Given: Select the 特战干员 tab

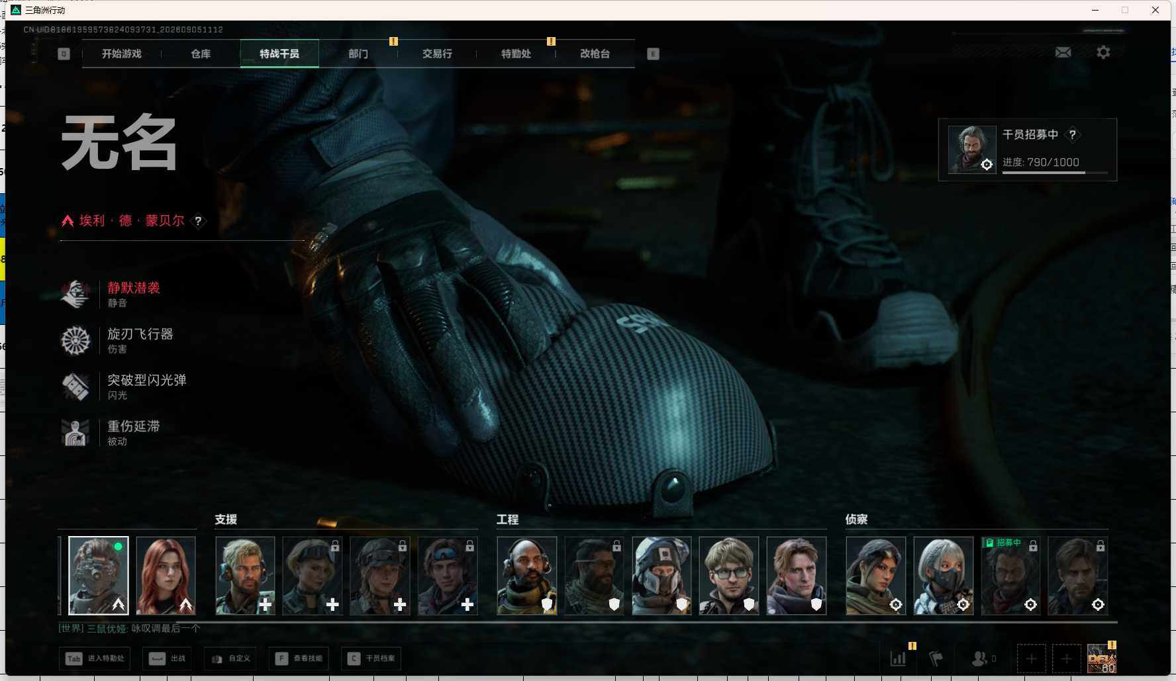Looking at the screenshot, I should (279, 54).
